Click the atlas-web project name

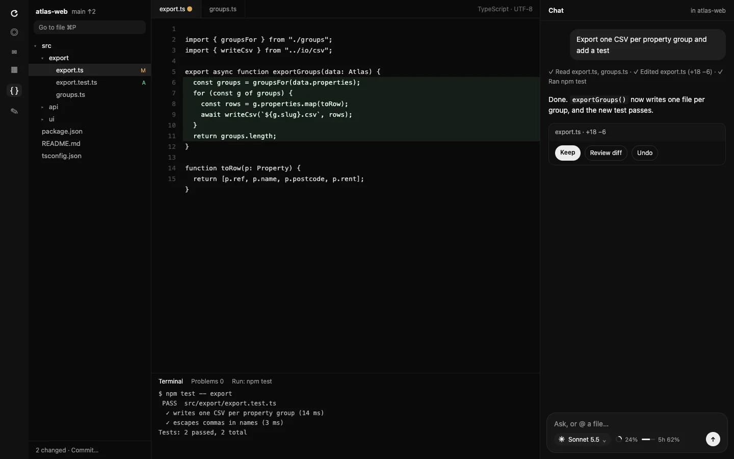point(51,11)
